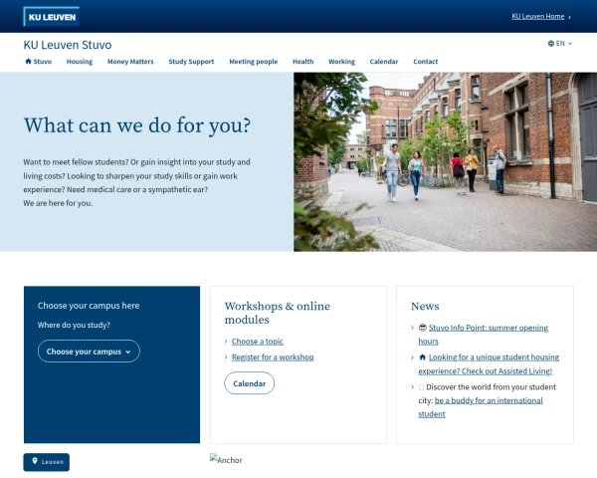Open the Health menu
The image size is (597, 478).
pyautogui.click(x=303, y=62)
